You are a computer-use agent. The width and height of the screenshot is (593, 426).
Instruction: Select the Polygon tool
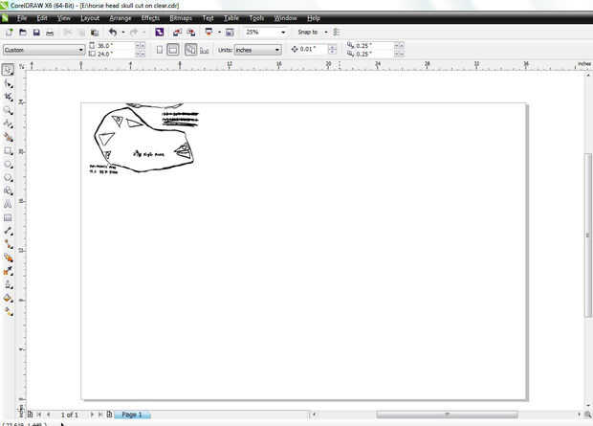(8, 177)
